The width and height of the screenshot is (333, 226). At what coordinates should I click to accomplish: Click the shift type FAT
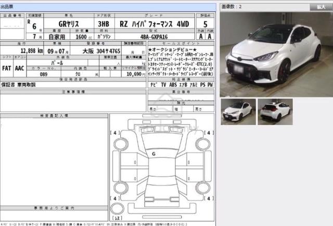(x=7, y=68)
